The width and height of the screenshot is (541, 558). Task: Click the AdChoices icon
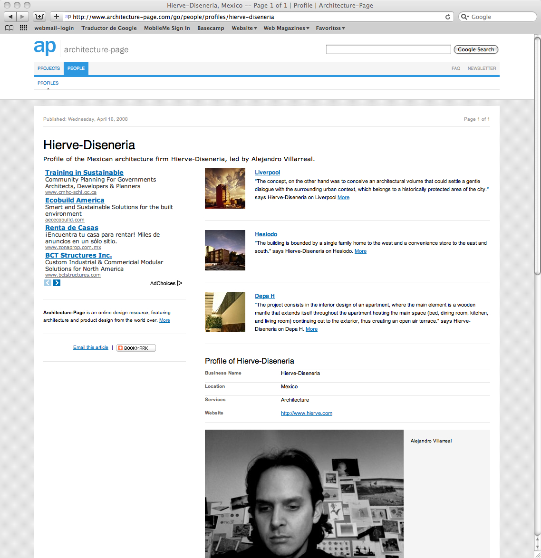pyautogui.click(x=180, y=283)
